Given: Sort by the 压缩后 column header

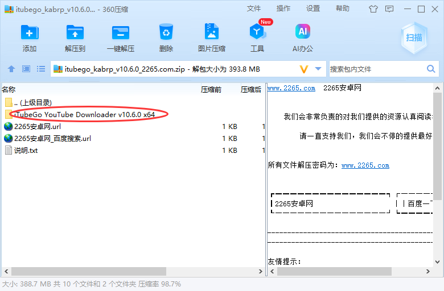Looking at the screenshot, I should coord(251,90).
